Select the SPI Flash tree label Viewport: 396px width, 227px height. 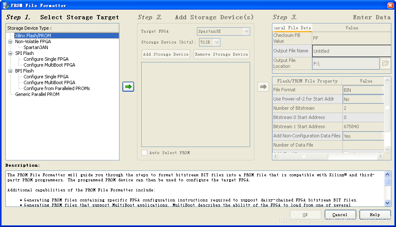click(24, 53)
